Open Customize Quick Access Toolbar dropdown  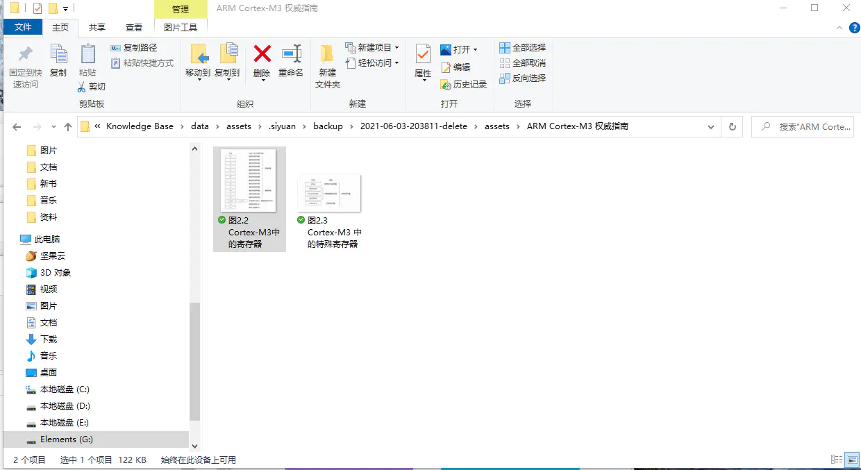(65, 9)
